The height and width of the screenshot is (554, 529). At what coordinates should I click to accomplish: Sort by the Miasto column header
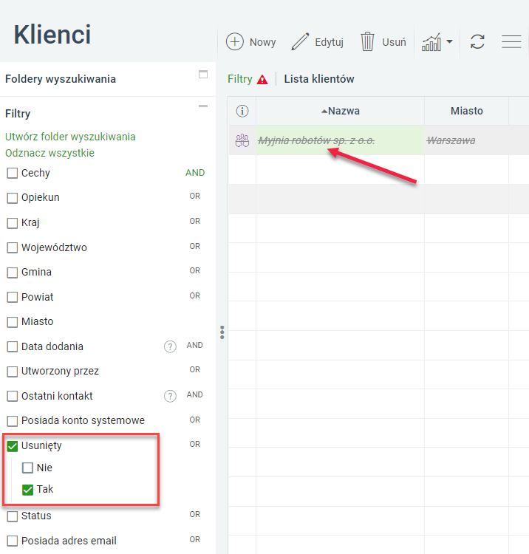466,111
